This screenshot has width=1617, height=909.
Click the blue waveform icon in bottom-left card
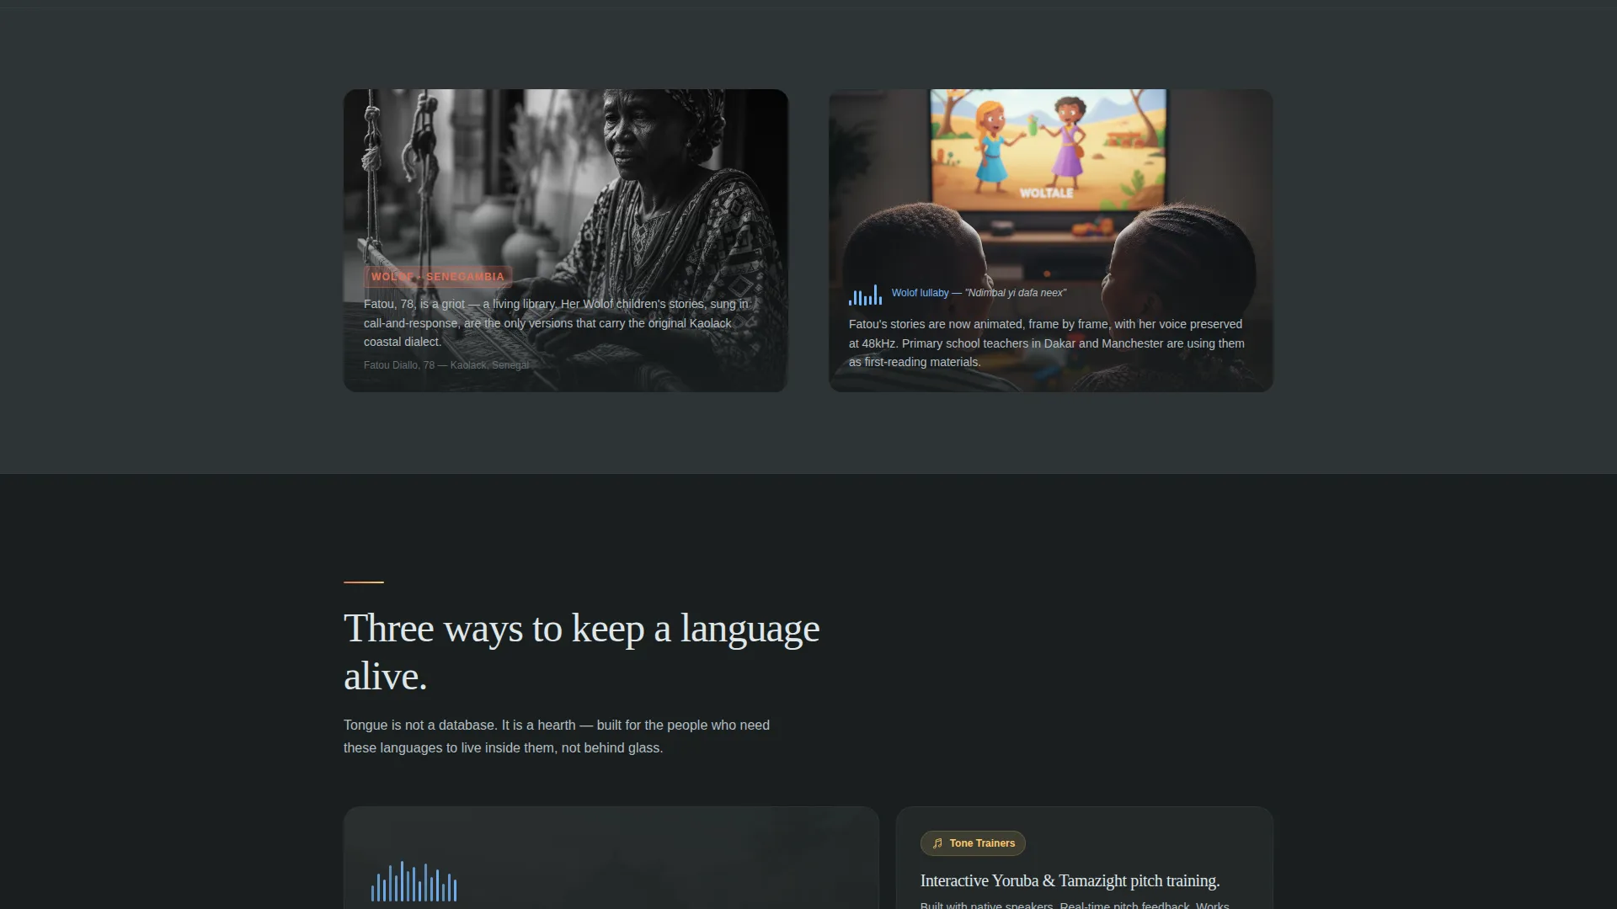414,881
